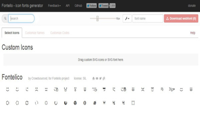
Task: Select the plain crown icon
Action: point(104,103)
